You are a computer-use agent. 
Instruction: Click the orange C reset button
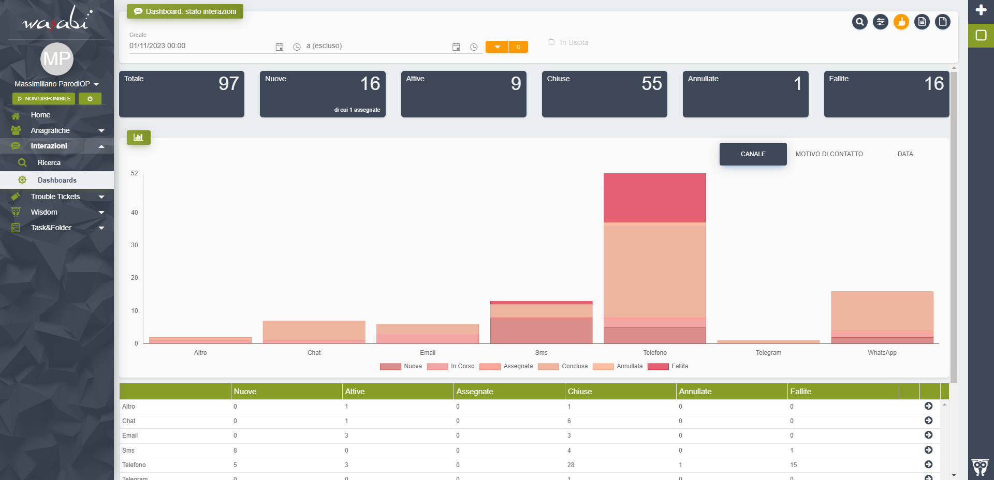518,47
